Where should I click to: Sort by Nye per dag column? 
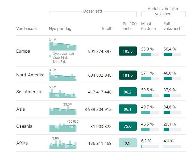[60, 29]
